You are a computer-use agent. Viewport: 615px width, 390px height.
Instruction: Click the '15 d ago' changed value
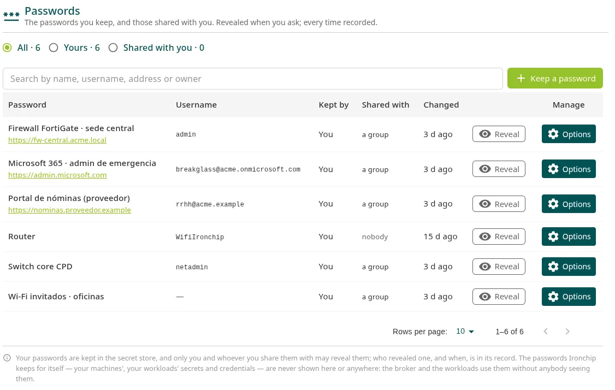[x=440, y=237]
